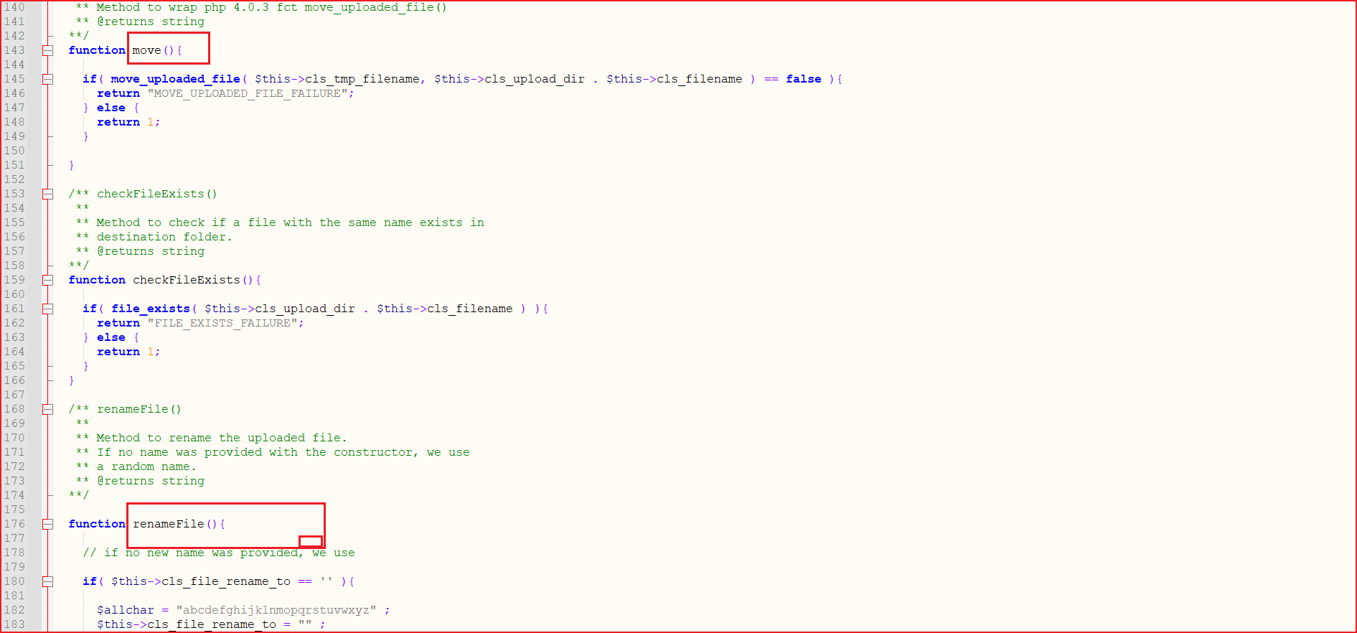Image resolution: width=1357 pixels, height=633 pixels.
Task: Collapse the if cls_file_rename_to block on line 180
Action: (47, 581)
